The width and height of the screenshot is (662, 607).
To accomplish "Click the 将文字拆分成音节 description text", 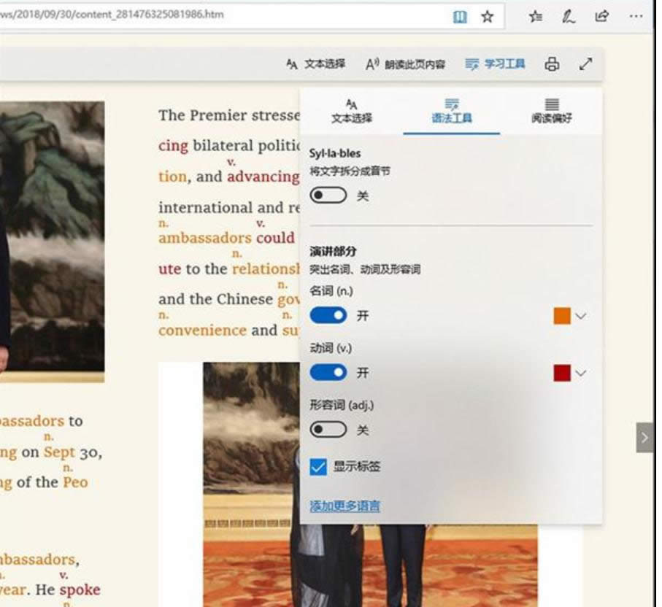I will point(350,171).
